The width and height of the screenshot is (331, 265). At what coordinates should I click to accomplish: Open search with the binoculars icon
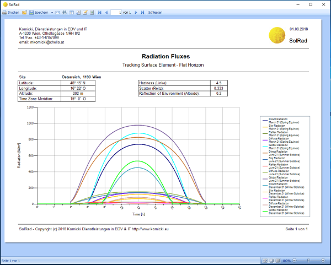tap(64, 12)
